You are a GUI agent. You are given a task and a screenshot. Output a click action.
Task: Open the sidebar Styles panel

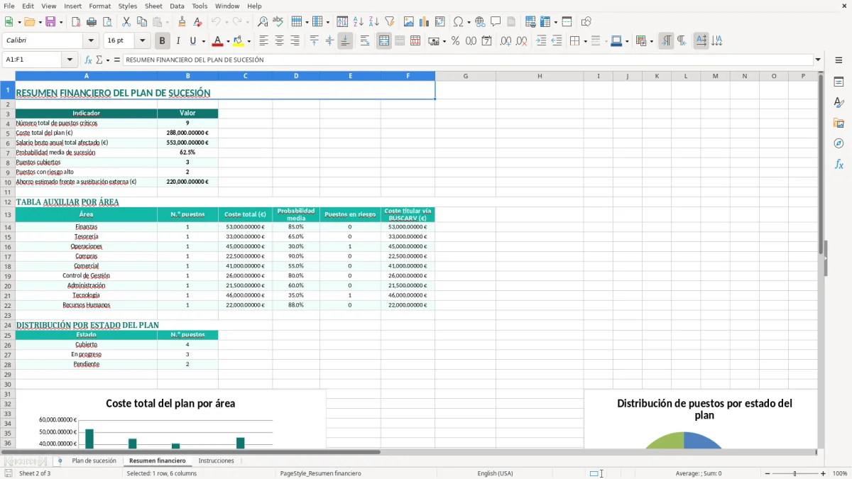tap(839, 103)
